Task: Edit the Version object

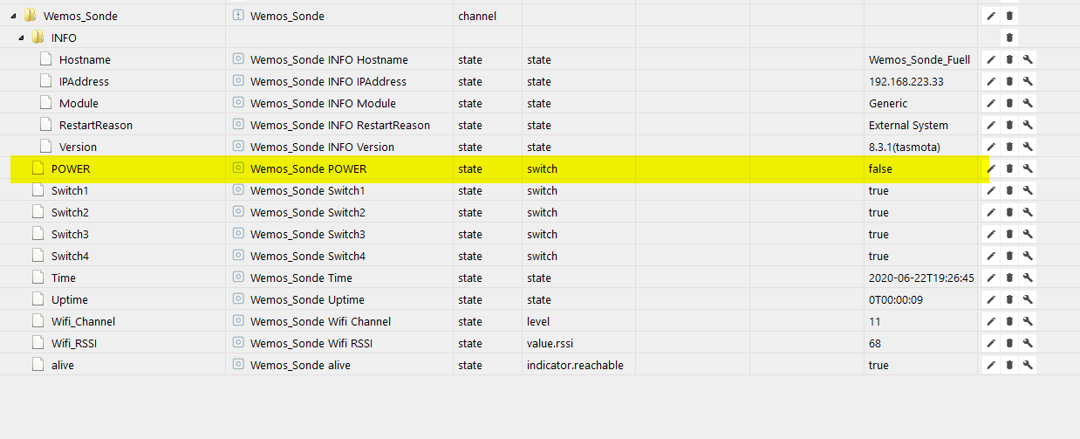Action: pos(991,147)
